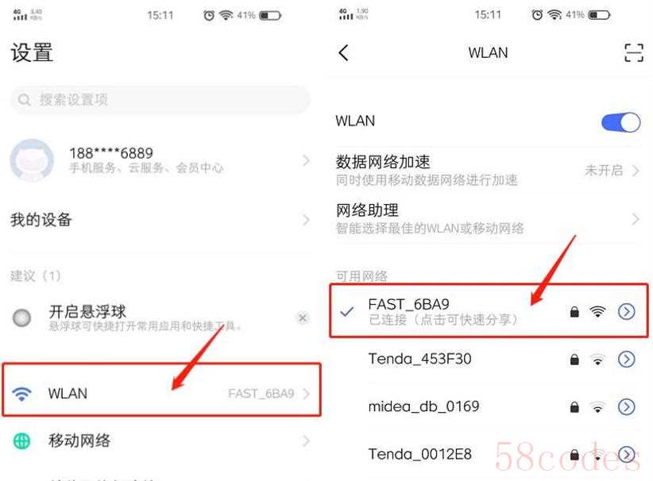Open details arrow for FAST_6BA9 network
653x481 pixels.
626,311
